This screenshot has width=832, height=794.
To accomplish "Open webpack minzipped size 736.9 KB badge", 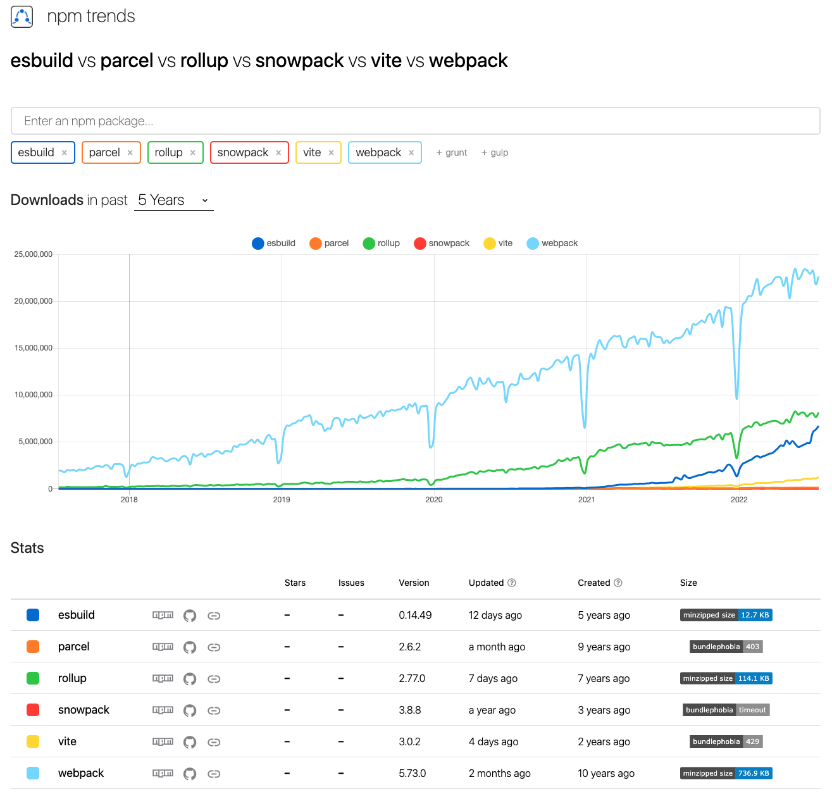I will tap(726, 773).
